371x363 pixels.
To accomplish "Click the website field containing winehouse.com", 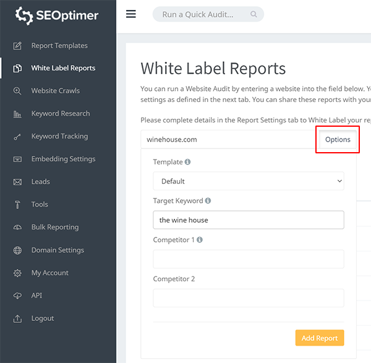I will tap(230, 139).
